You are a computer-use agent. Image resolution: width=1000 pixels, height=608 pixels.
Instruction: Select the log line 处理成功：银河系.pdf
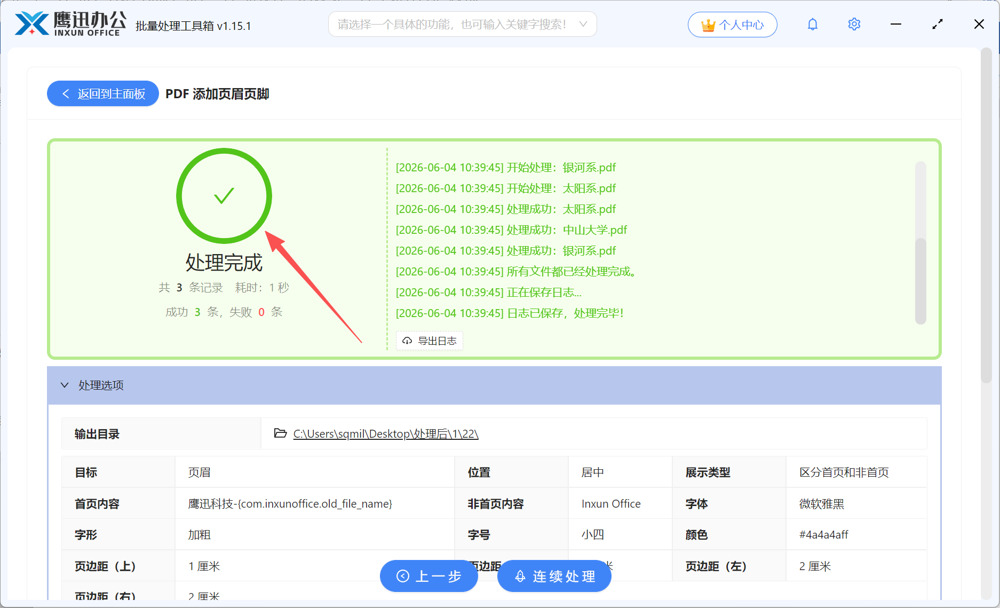coord(505,251)
